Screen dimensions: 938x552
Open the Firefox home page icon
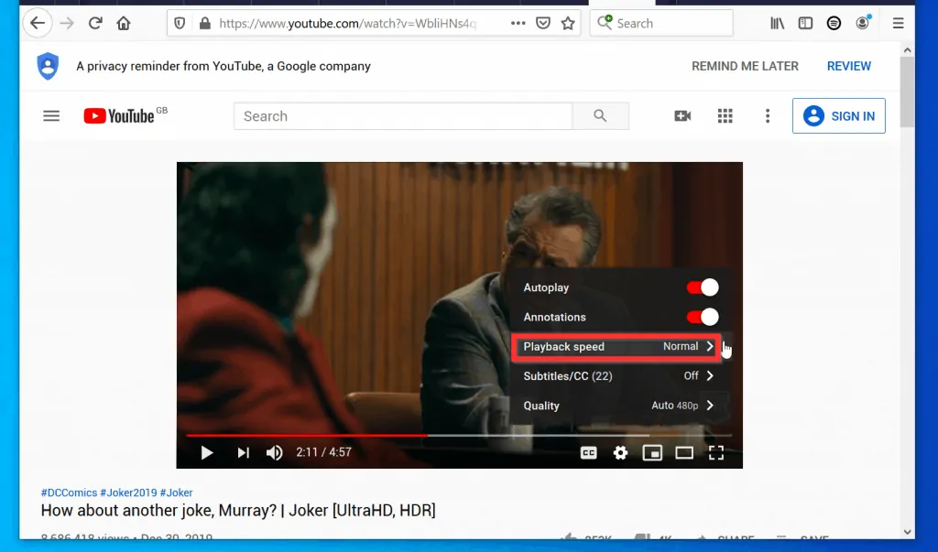(124, 23)
